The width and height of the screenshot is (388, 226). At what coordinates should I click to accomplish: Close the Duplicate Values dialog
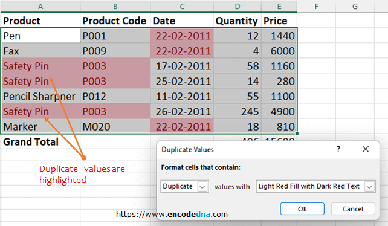pos(366,149)
